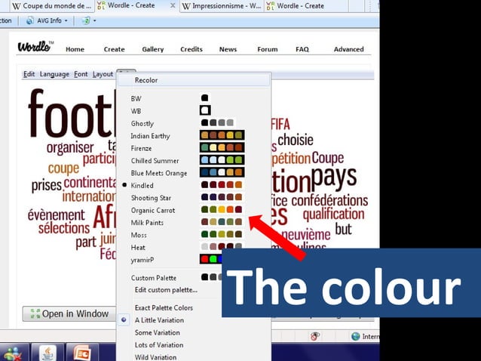The width and height of the screenshot is (481, 361).
Task: Open the Credits page link
Action: pyautogui.click(x=191, y=49)
